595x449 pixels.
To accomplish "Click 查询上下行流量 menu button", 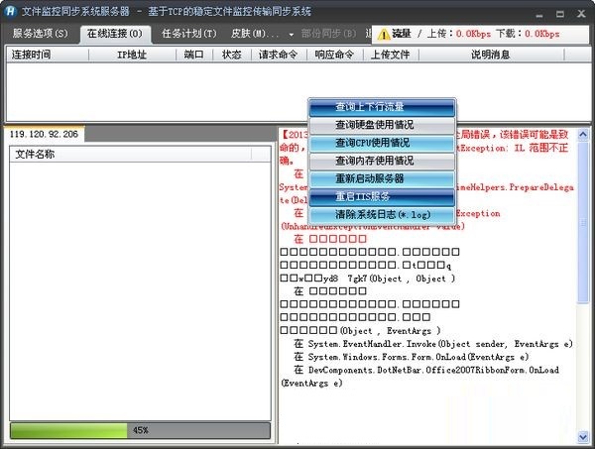I will (x=382, y=107).
